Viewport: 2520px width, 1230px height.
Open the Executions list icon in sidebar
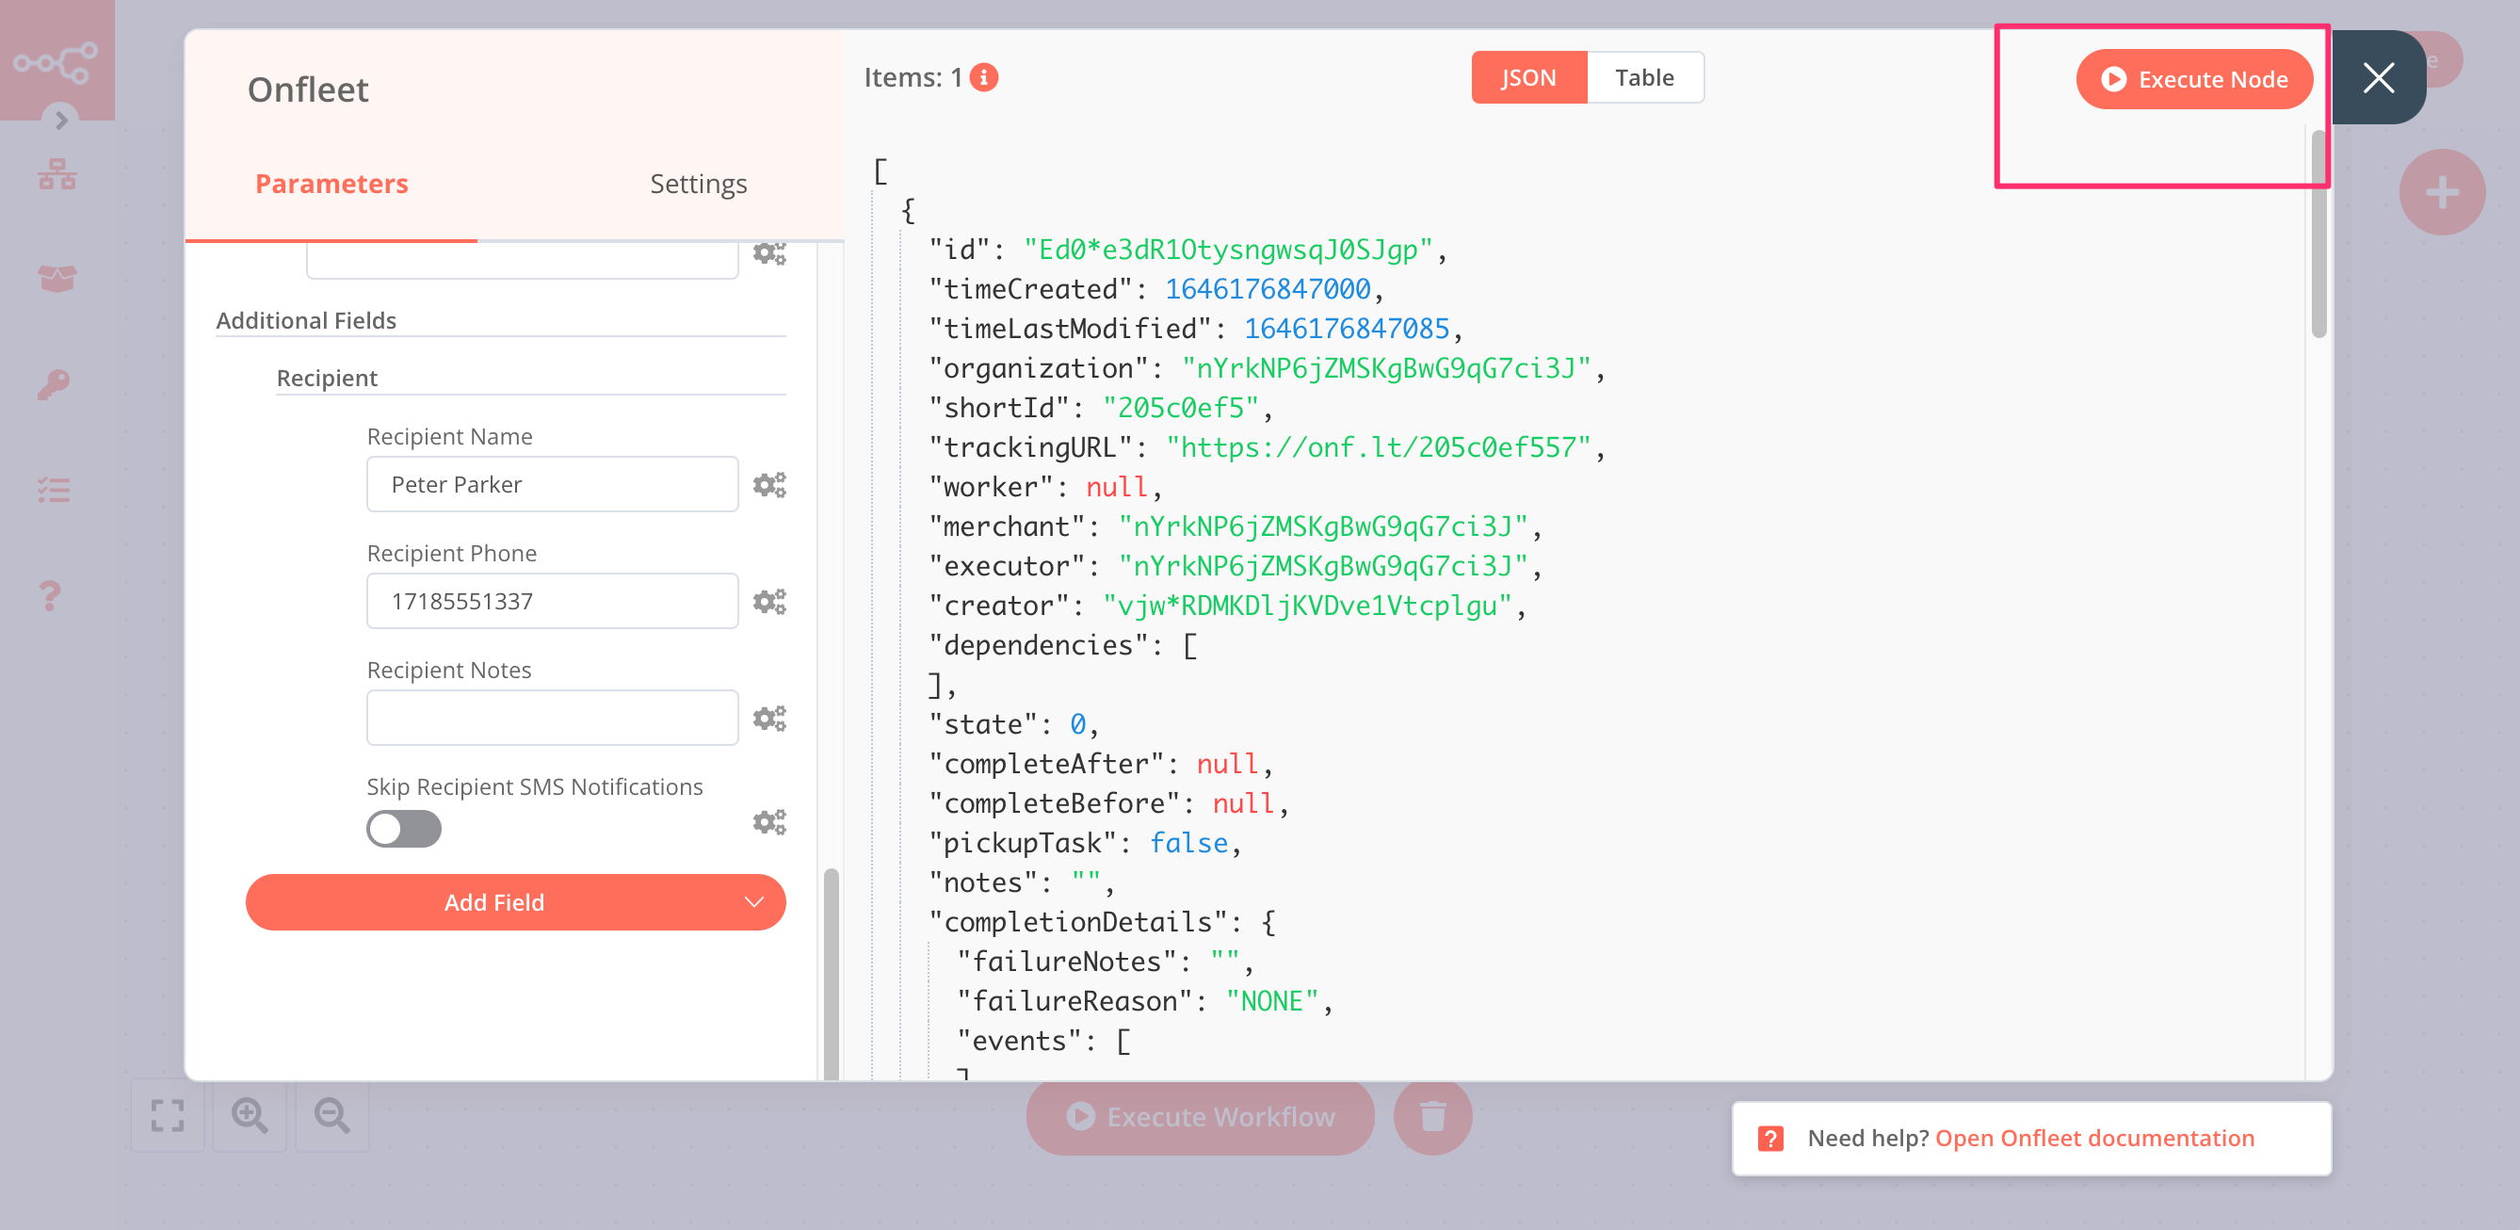[54, 489]
